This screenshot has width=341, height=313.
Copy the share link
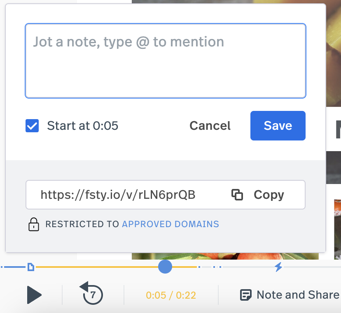[258, 195]
